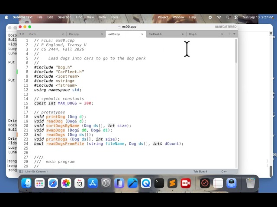The width and height of the screenshot is (277, 207).
Task: Open the Window menu
Action: (x=179, y=17)
